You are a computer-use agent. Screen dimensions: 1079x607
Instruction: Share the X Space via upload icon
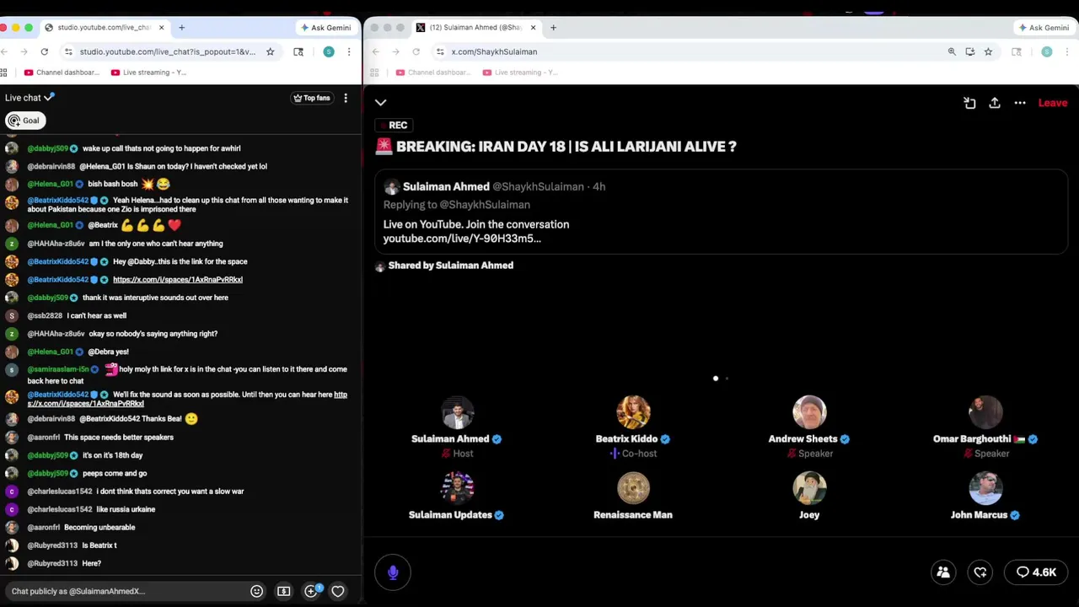click(995, 103)
